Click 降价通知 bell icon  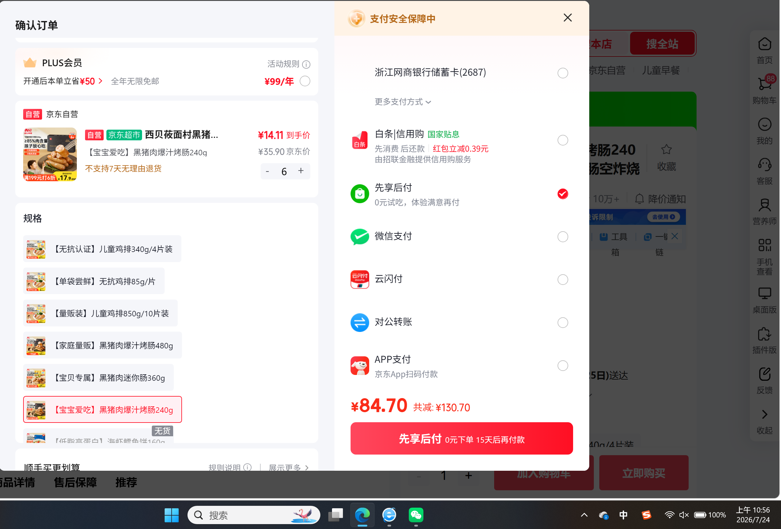click(639, 199)
